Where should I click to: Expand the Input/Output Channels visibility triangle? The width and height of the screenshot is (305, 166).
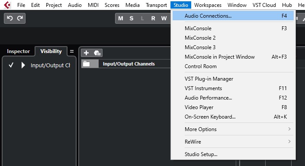pos(23,65)
